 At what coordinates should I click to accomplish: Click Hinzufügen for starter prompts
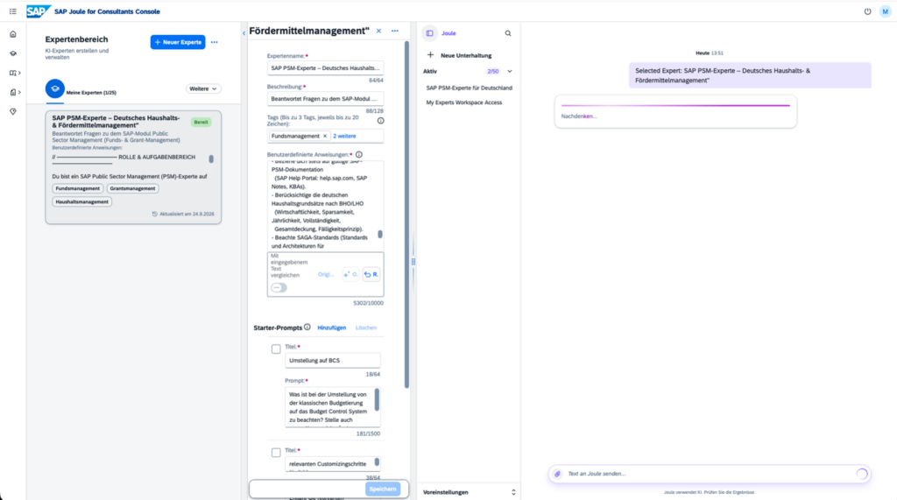click(x=332, y=327)
